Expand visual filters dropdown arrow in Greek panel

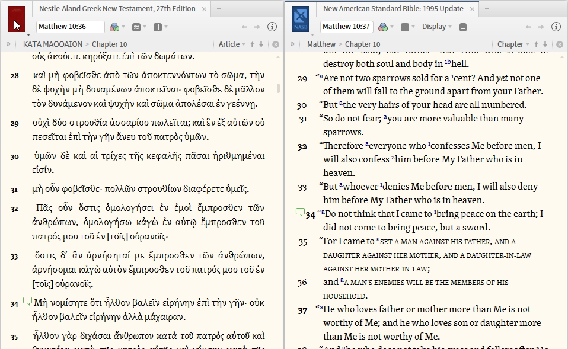pyautogui.click(x=123, y=27)
